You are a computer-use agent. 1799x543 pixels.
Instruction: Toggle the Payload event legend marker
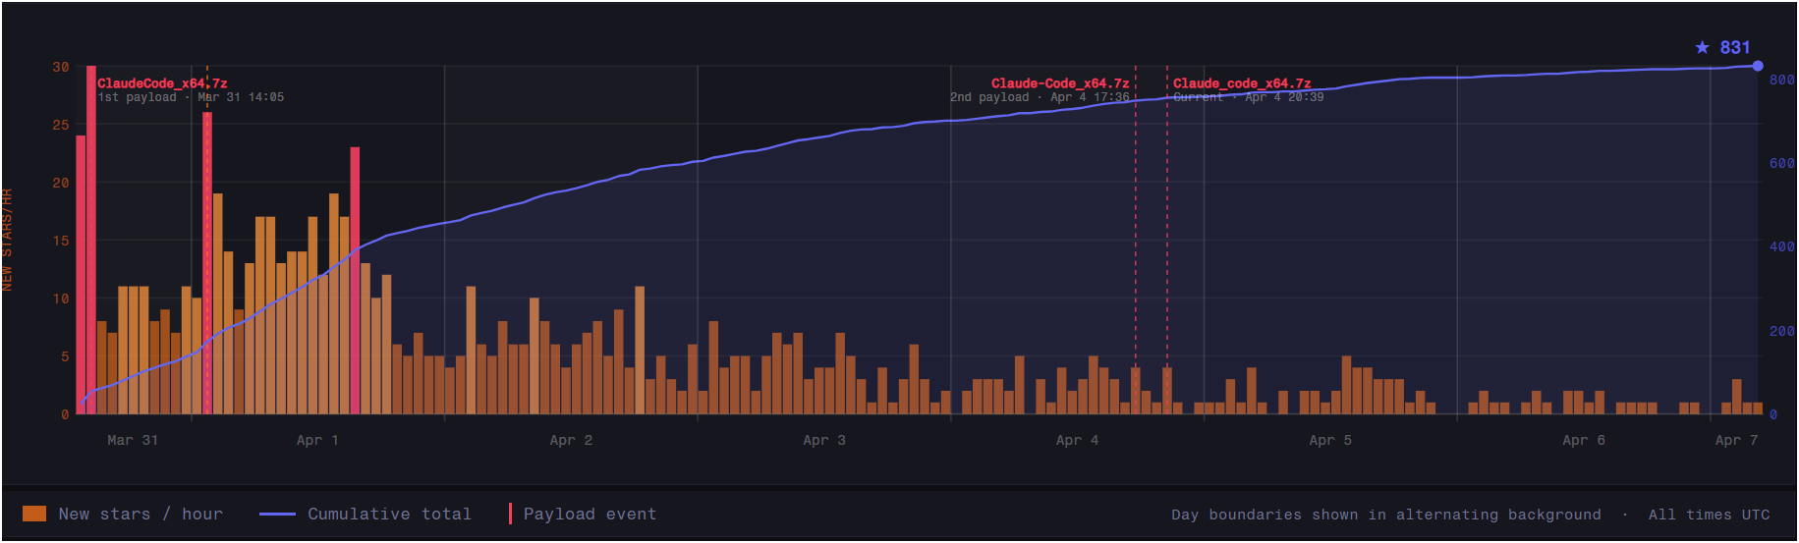[510, 514]
